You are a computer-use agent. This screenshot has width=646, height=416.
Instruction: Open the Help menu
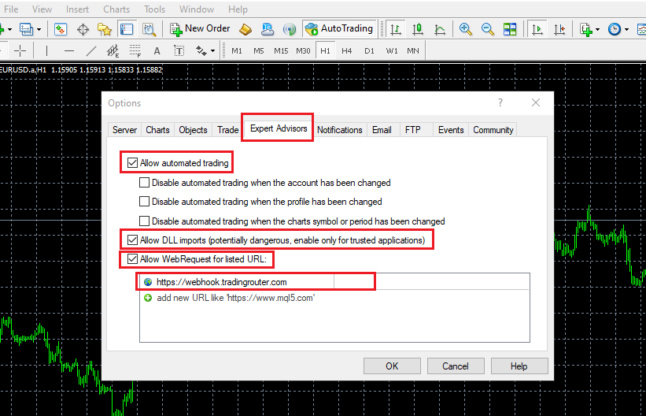coord(238,9)
